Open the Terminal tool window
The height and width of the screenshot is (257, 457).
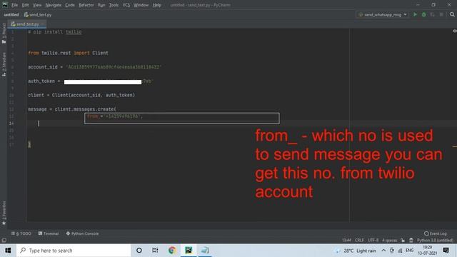pyautogui.click(x=49, y=233)
